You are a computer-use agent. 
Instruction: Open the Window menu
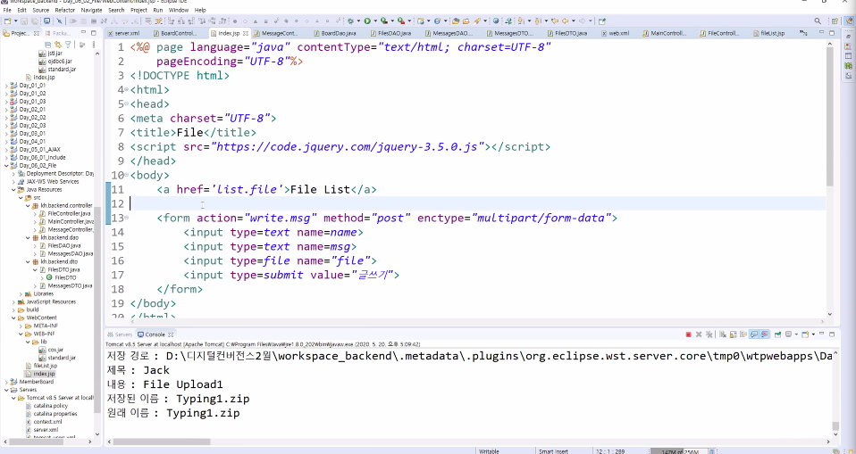tap(179, 10)
